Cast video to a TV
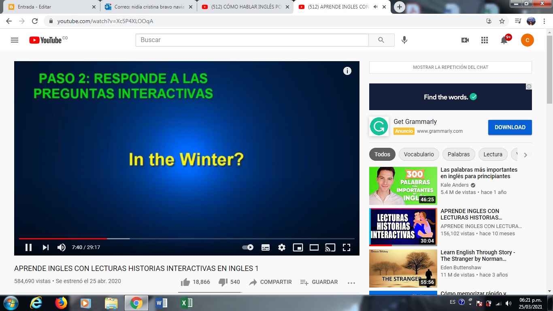Screen dimensions: 553x311 pos(330,247)
